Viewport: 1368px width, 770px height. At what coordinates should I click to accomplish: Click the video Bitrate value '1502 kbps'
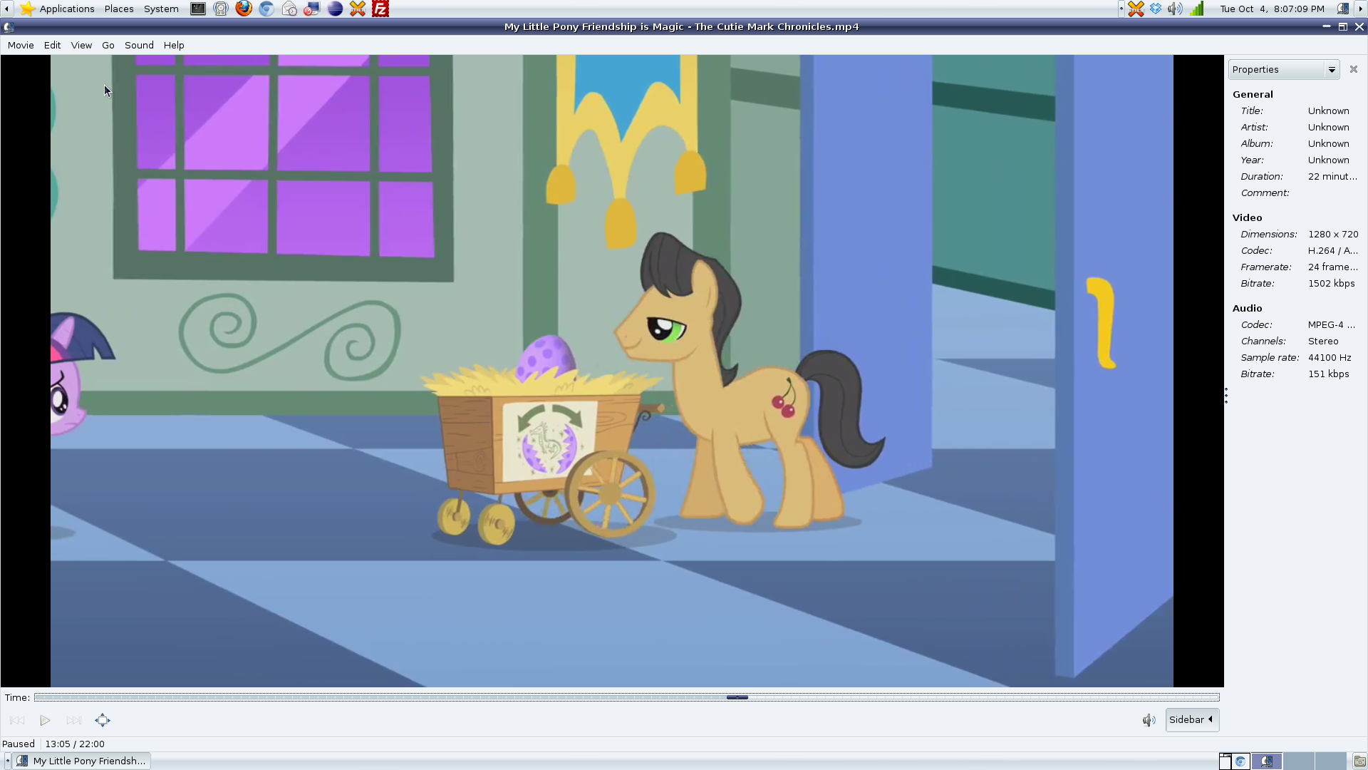[x=1332, y=283]
